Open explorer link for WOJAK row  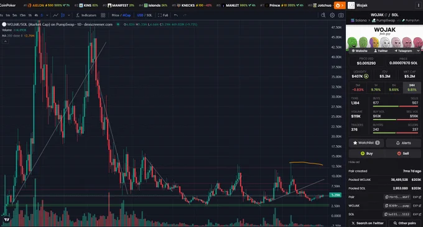click(417, 206)
